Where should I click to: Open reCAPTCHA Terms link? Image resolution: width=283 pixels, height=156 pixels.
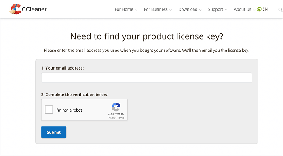[121, 118]
